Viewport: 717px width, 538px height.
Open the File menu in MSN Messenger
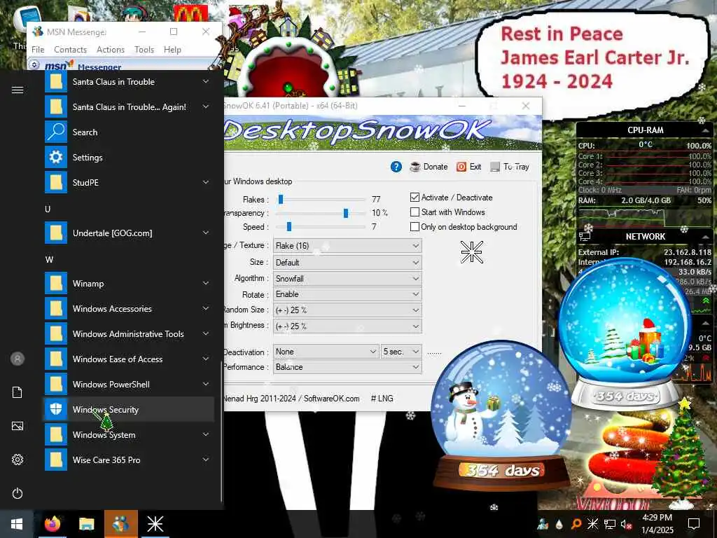click(38, 50)
